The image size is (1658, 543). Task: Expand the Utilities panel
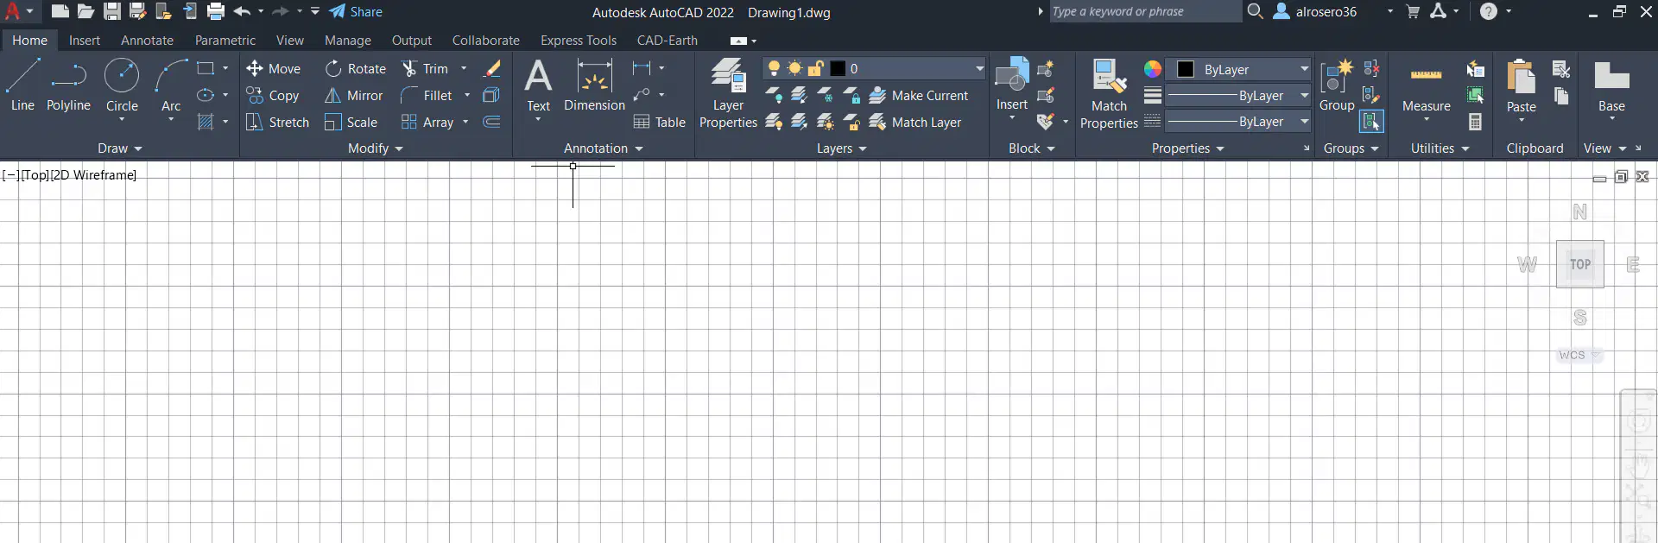pyautogui.click(x=1440, y=148)
